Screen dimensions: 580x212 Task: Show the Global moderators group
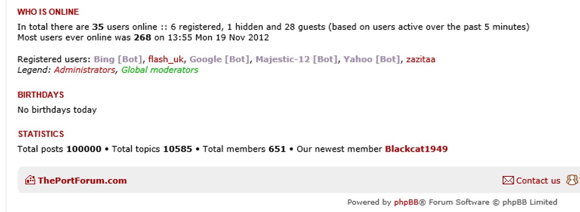[159, 70]
